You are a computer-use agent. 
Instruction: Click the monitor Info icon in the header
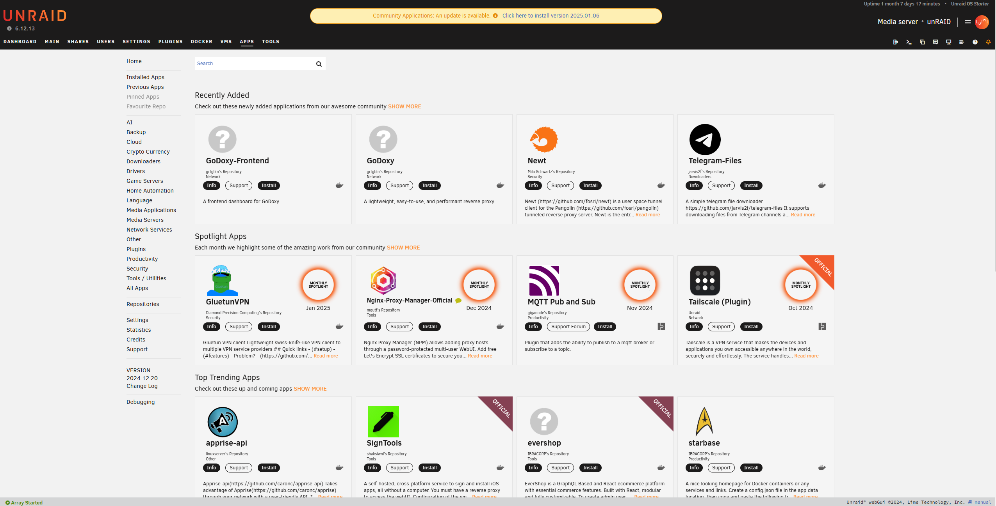click(x=949, y=42)
